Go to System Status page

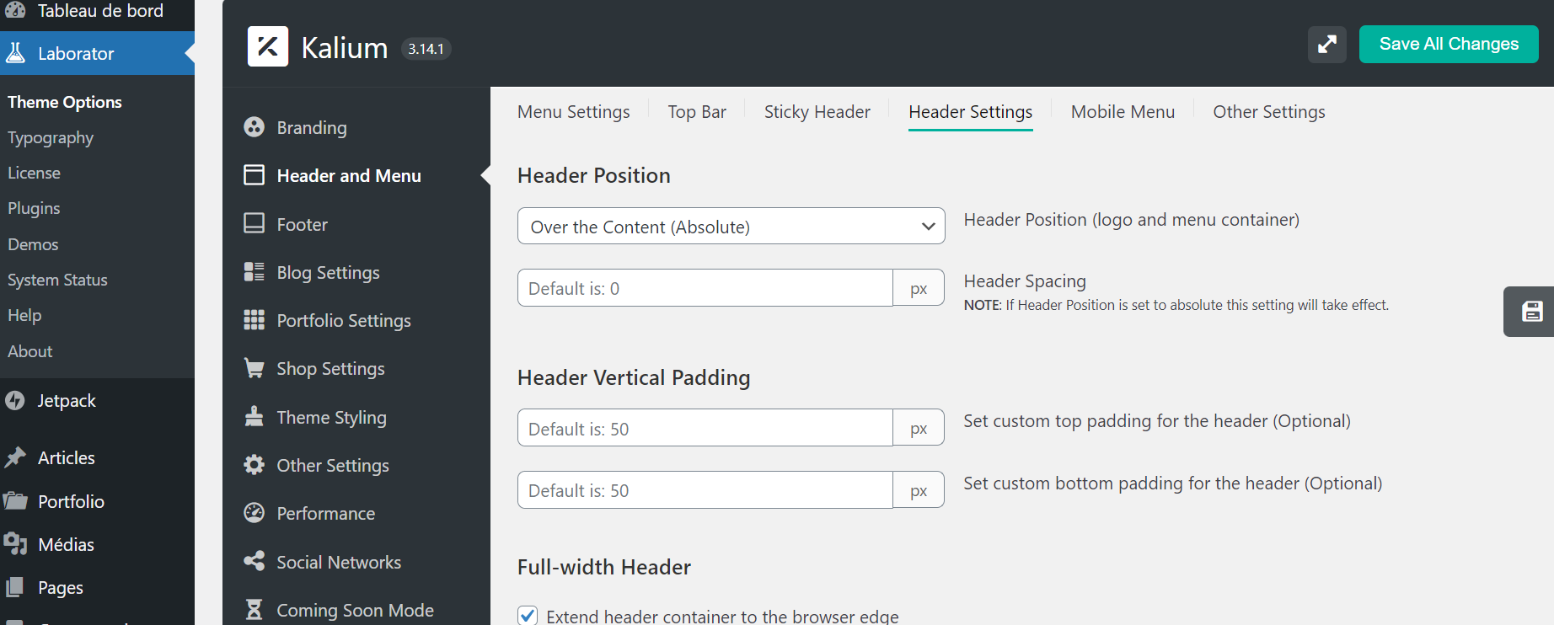pyautogui.click(x=57, y=280)
